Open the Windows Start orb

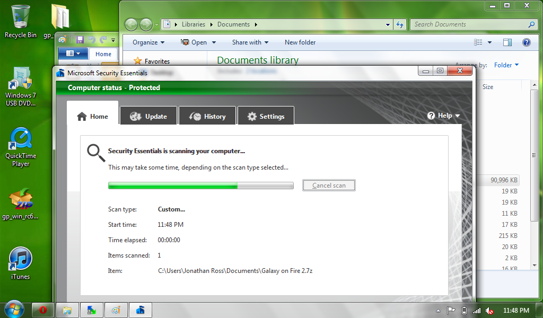pos(14,309)
